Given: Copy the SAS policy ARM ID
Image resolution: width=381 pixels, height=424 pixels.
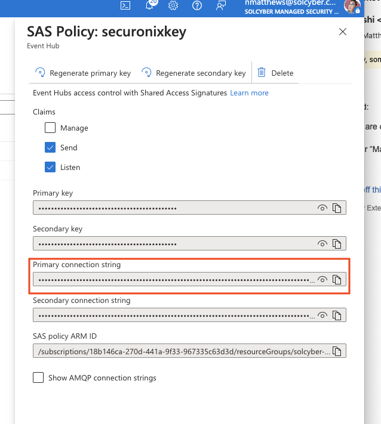Looking at the screenshot, I should coord(337,351).
